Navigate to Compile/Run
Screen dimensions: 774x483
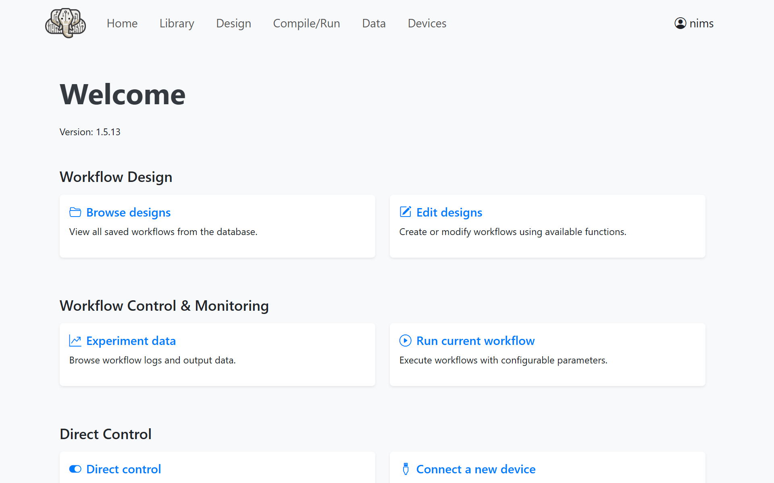click(x=306, y=23)
